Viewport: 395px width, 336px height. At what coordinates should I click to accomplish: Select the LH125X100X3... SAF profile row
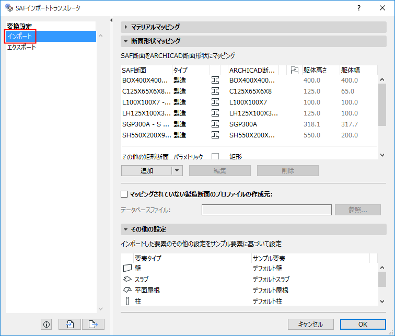tap(249, 113)
